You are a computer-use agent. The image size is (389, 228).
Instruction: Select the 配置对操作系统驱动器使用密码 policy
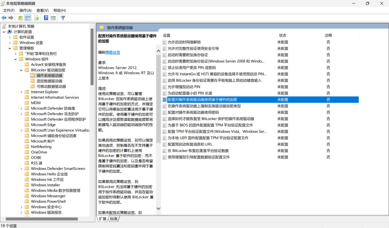(193, 112)
